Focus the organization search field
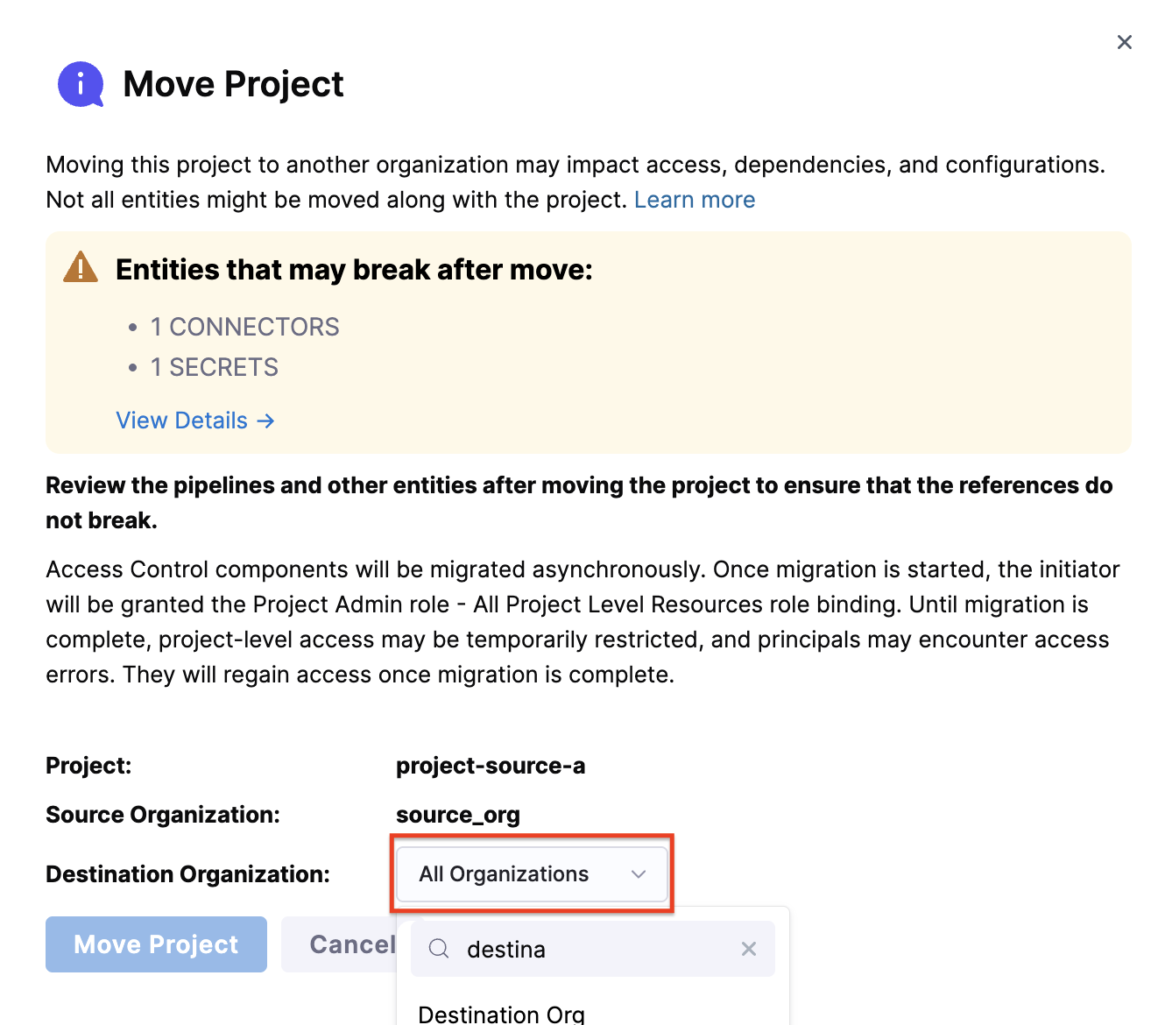 pos(596,949)
